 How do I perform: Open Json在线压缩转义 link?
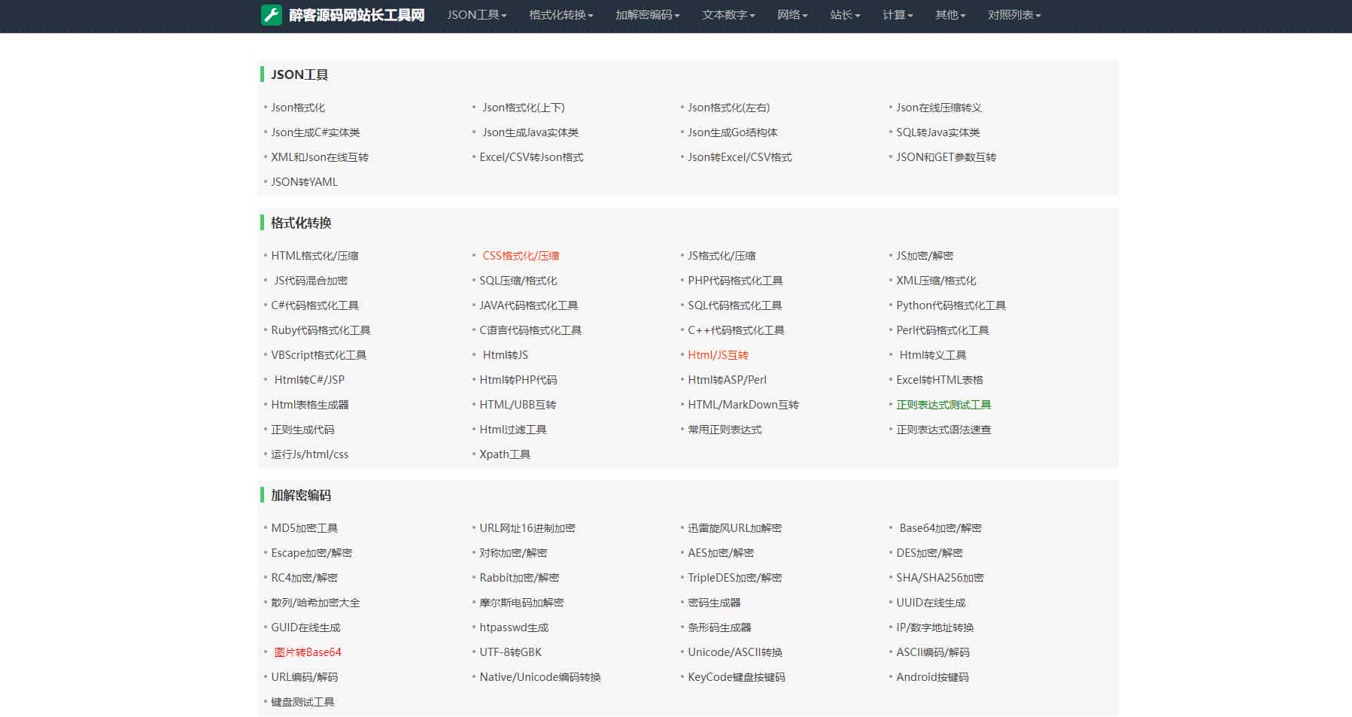(939, 108)
